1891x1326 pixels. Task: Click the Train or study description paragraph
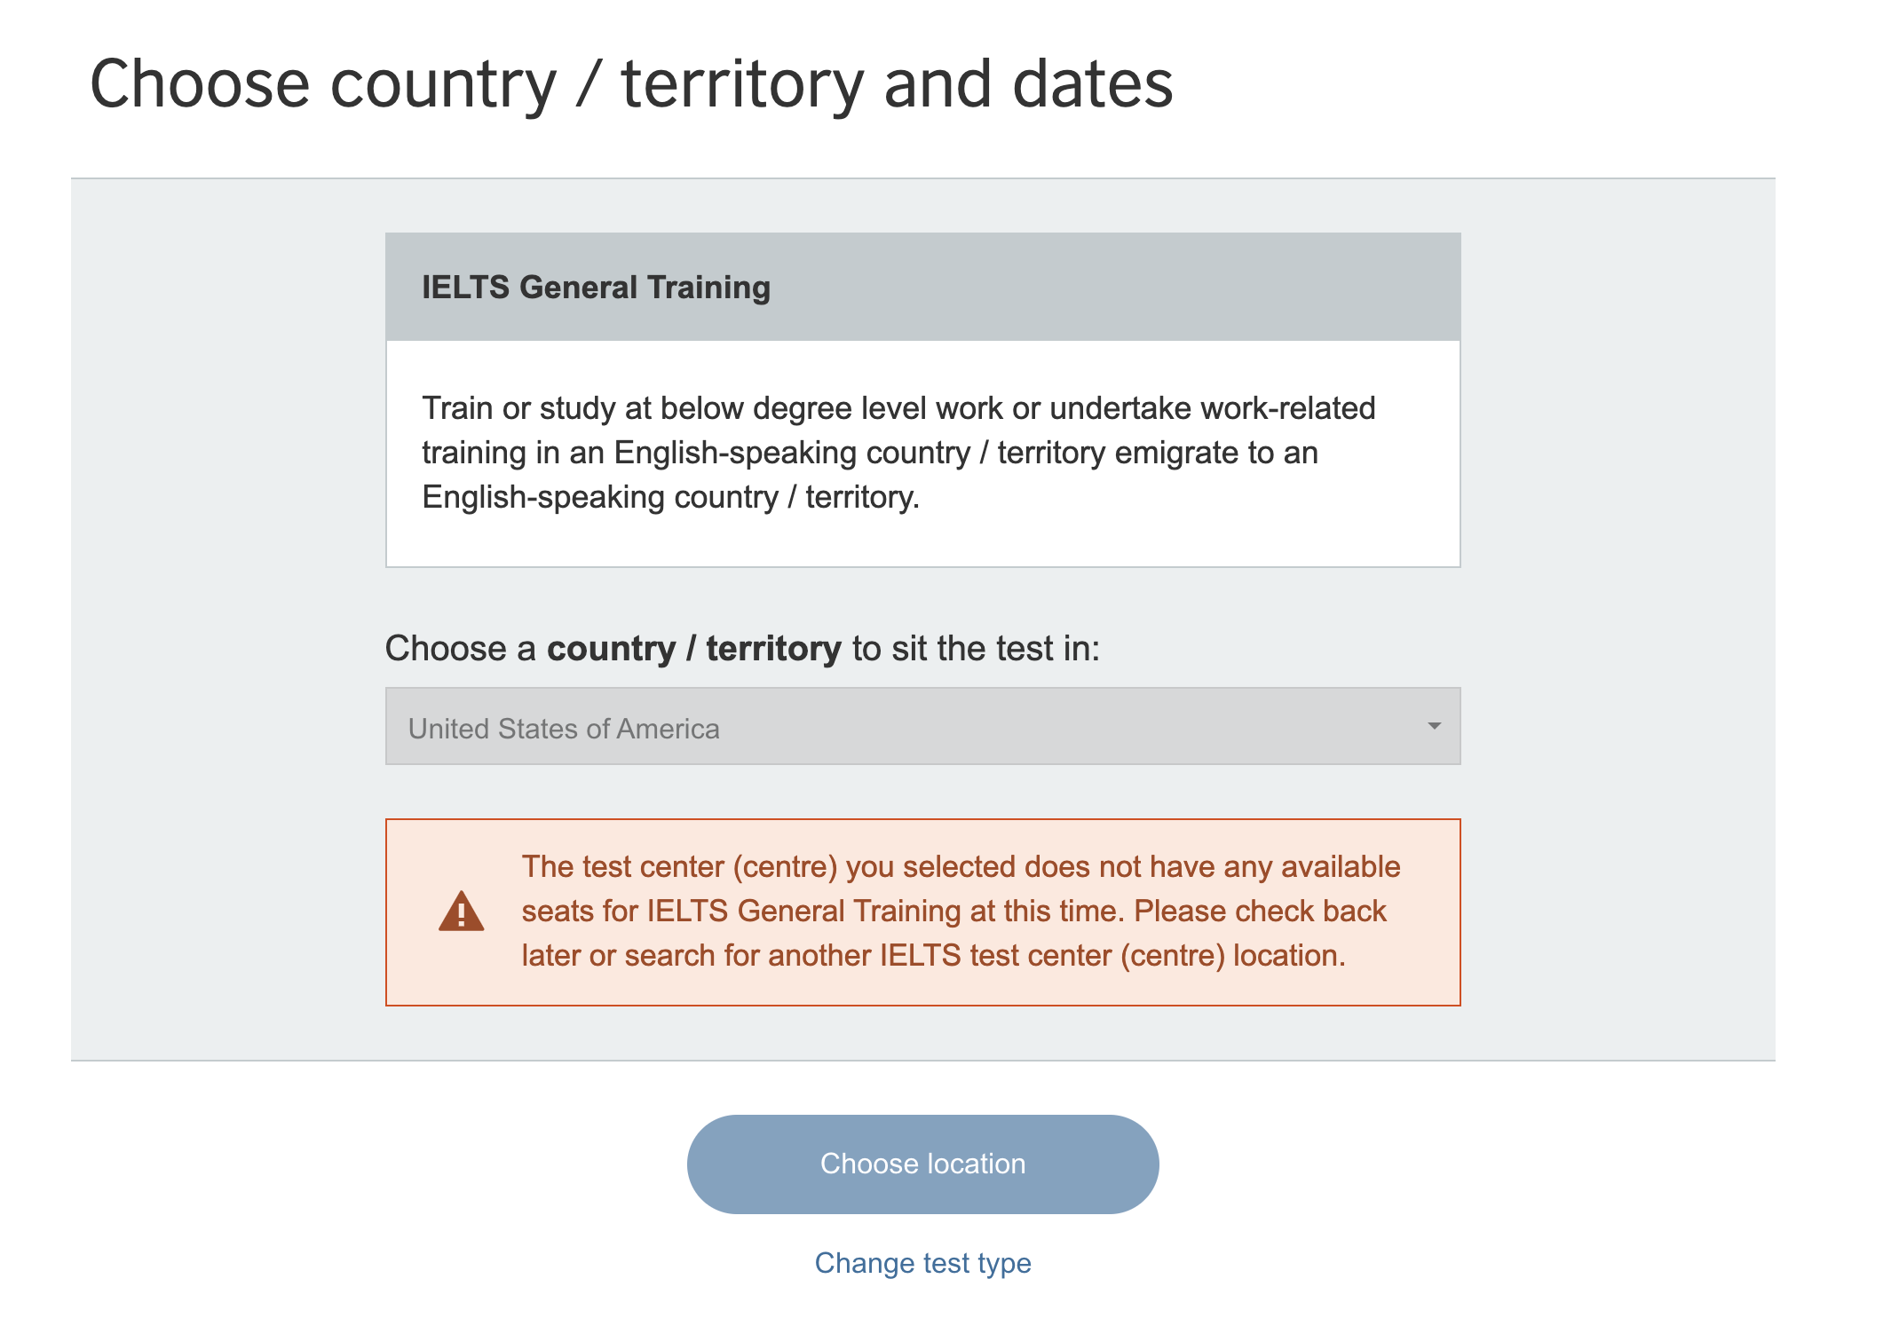898,452
